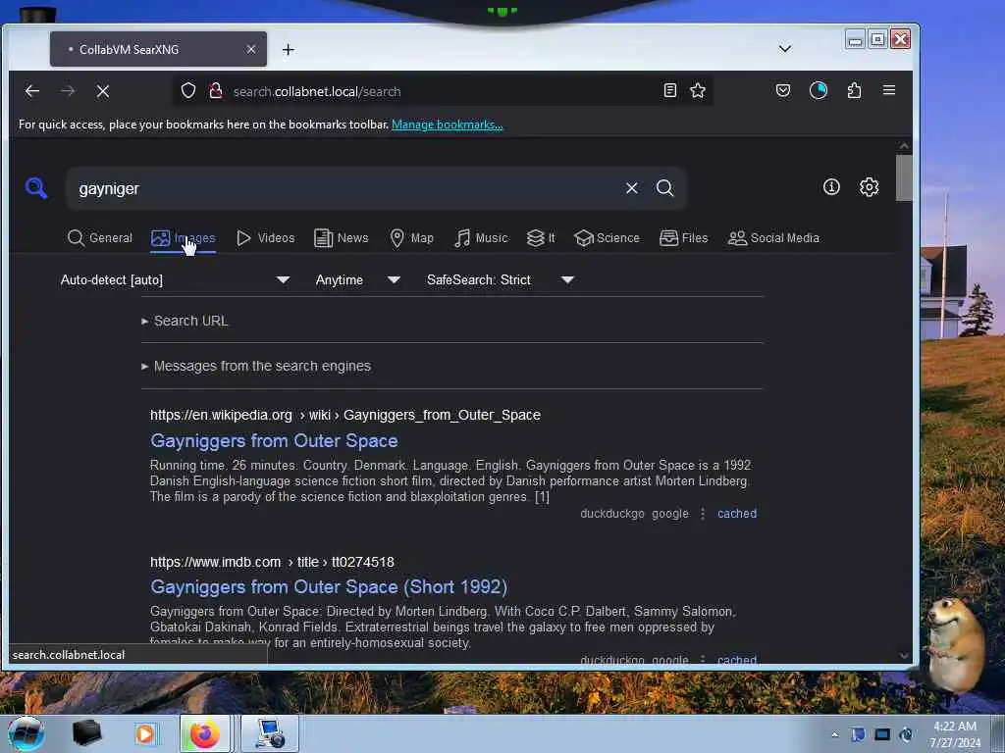The height and width of the screenshot is (753, 1005).
Task: Focus the browser address bar
Action: [443, 91]
